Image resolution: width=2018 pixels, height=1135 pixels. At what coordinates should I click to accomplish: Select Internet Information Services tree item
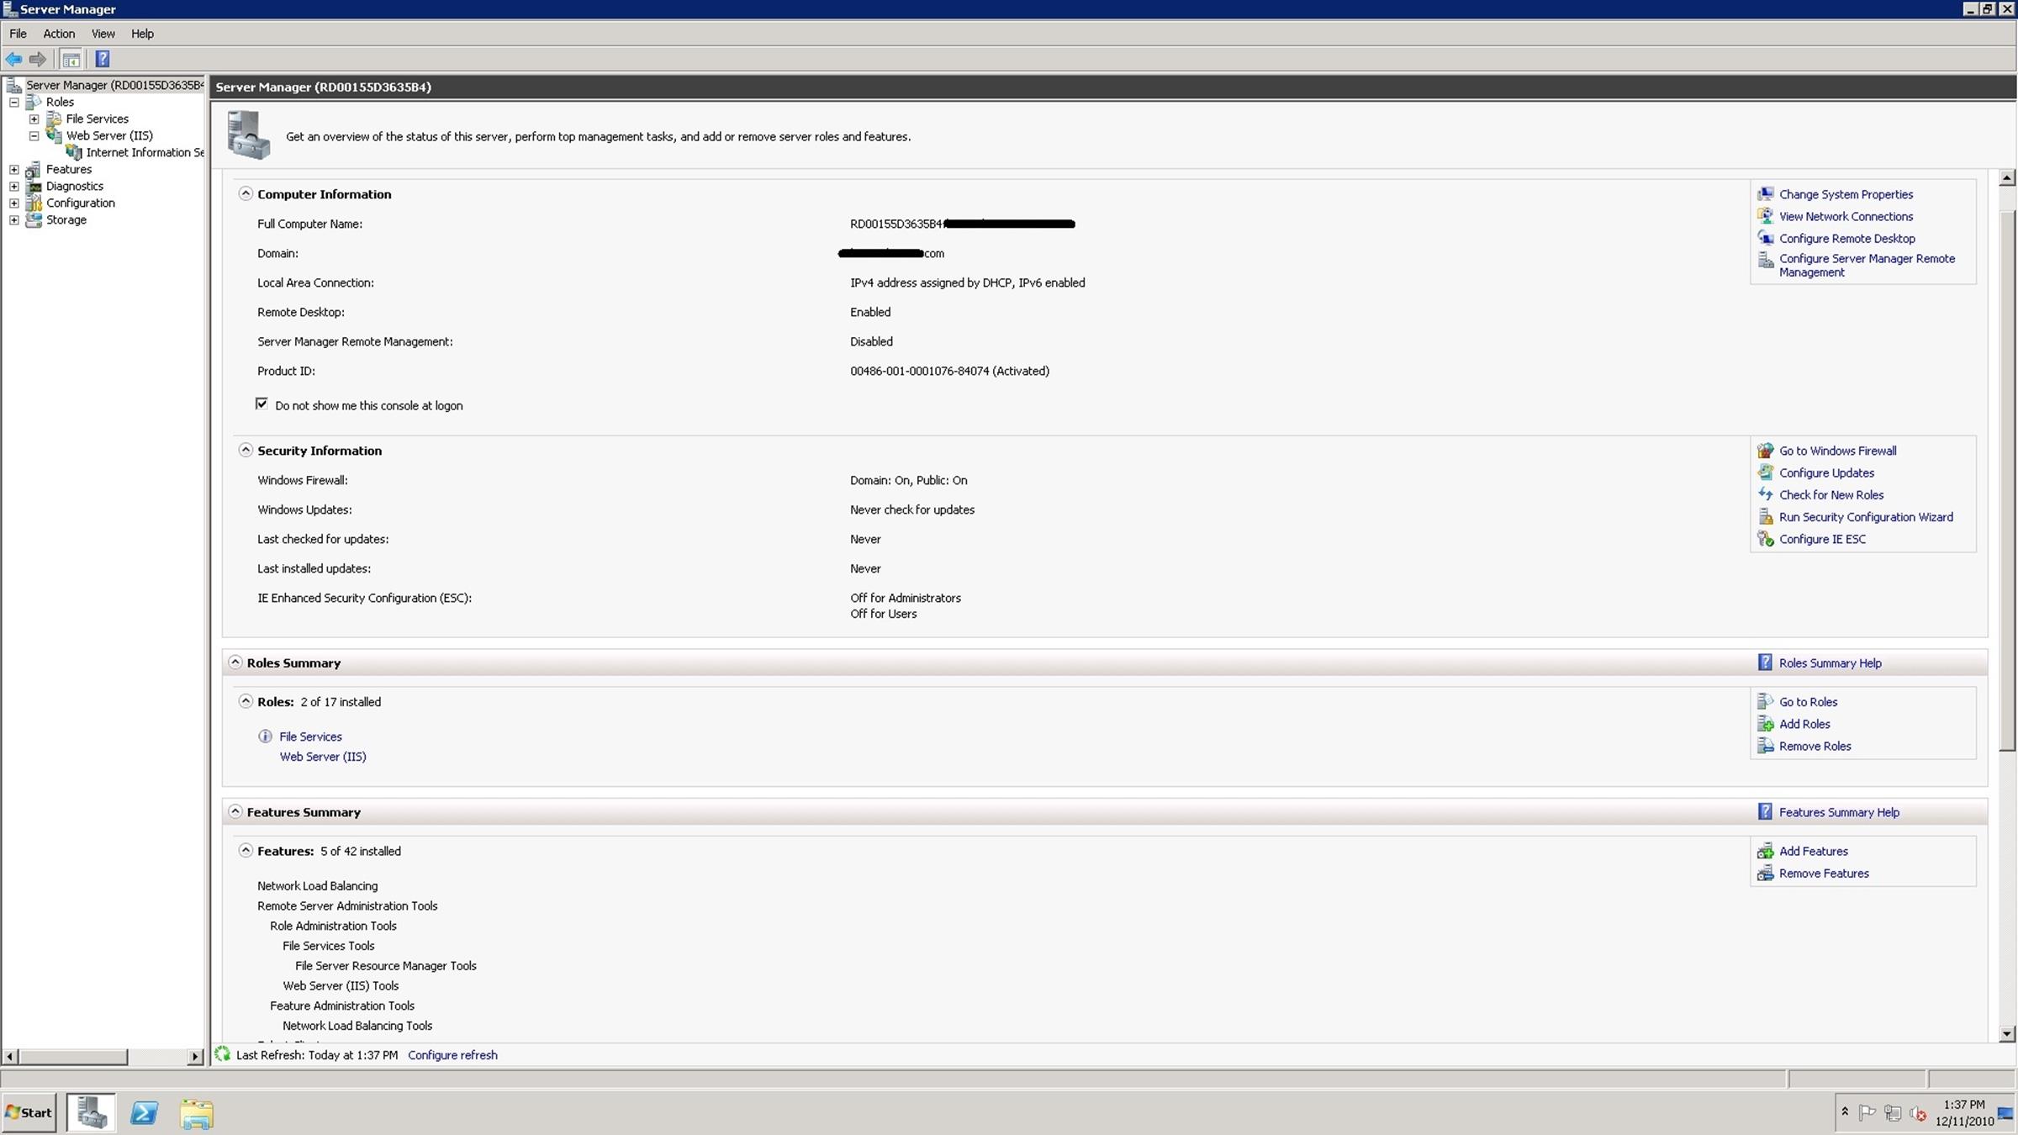click(145, 152)
